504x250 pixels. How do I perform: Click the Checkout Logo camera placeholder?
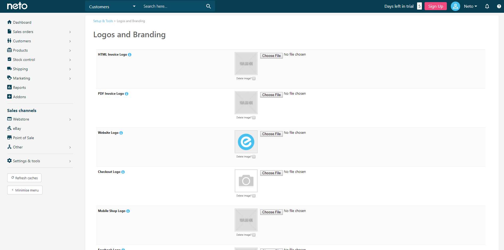[246, 181]
